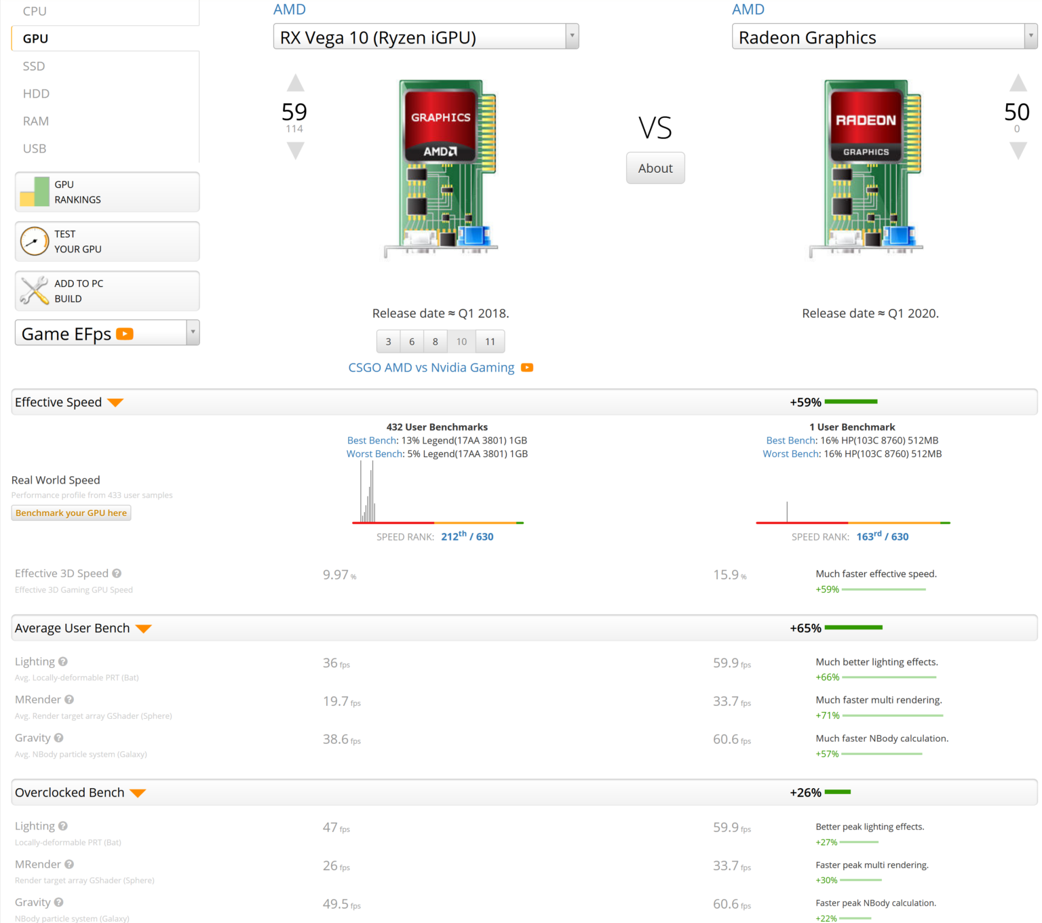1042x923 pixels.
Task: Upvote the RX Vega 10 GPU
Action: (295, 83)
